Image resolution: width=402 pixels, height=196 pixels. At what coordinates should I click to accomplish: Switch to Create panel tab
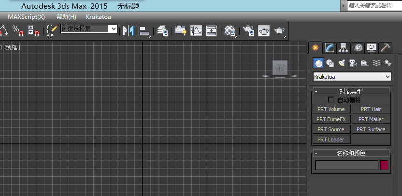tap(315, 48)
